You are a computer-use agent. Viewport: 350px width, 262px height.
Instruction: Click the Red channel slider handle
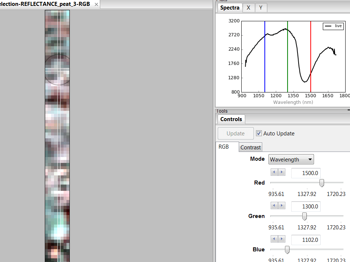coord(322,183)
